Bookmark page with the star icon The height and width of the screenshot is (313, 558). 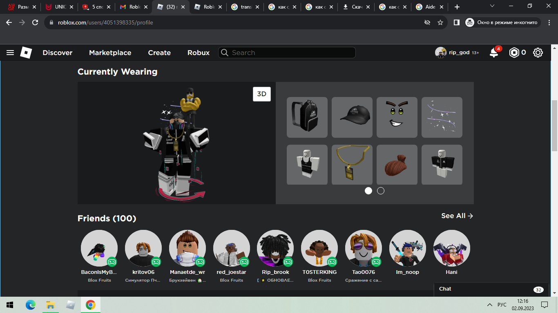pyautogui.click(x=440, y=22)
